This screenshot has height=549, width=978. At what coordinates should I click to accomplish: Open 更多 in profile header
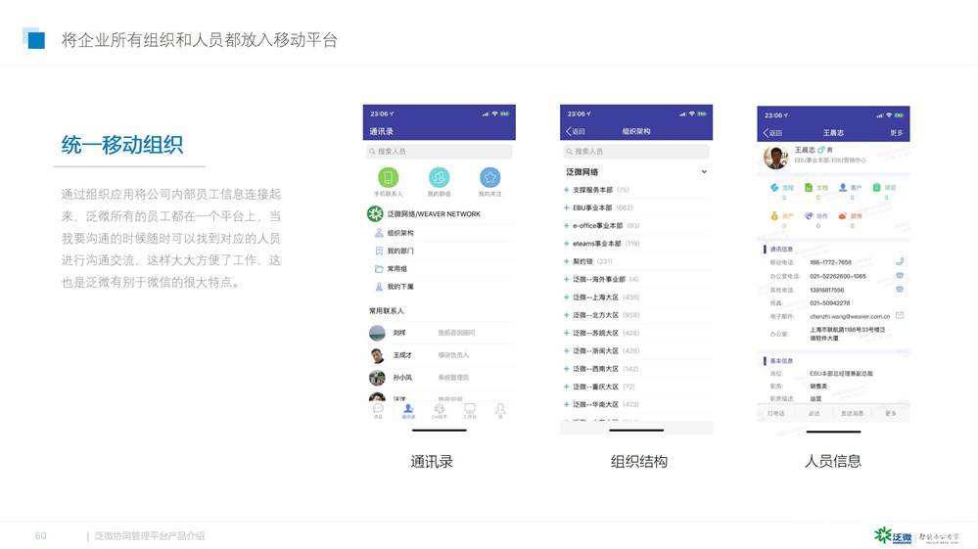coord(897,133)
